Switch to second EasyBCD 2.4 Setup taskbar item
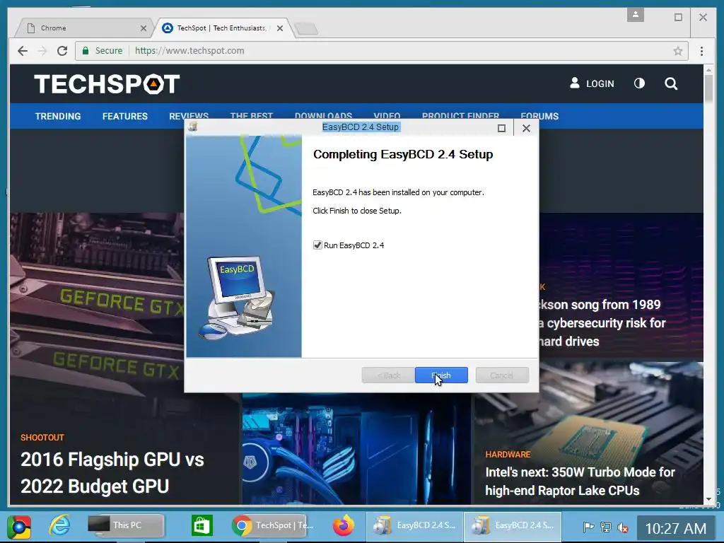724x543 pixels. click(x=513, y=525)
